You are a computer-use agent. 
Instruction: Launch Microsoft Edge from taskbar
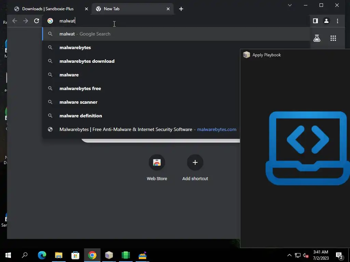click(42, 255)
